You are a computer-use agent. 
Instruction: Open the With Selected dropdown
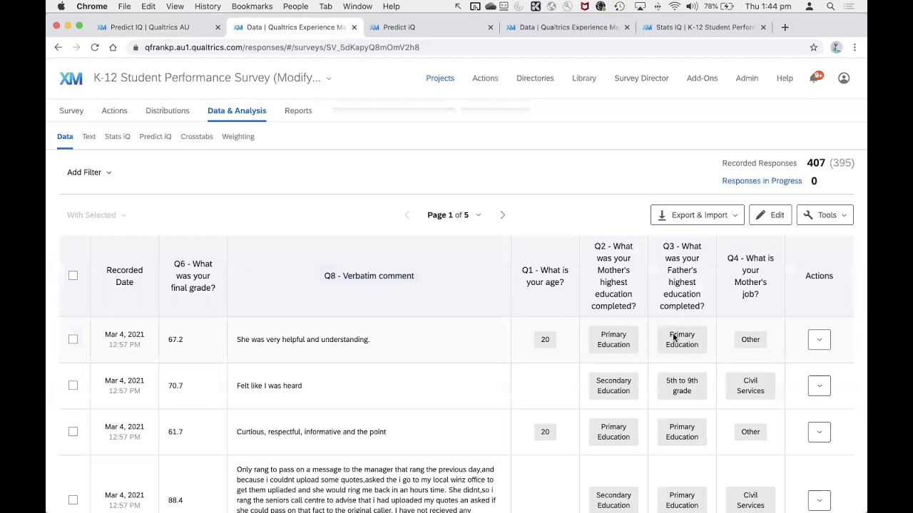(96, 214)
